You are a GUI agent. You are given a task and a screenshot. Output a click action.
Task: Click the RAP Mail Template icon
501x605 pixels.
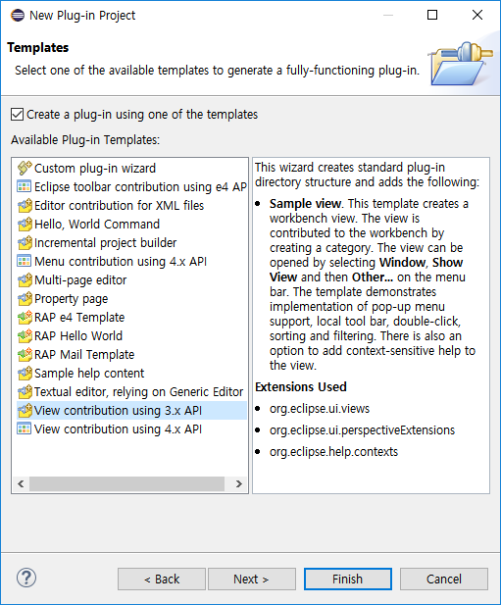25,354
